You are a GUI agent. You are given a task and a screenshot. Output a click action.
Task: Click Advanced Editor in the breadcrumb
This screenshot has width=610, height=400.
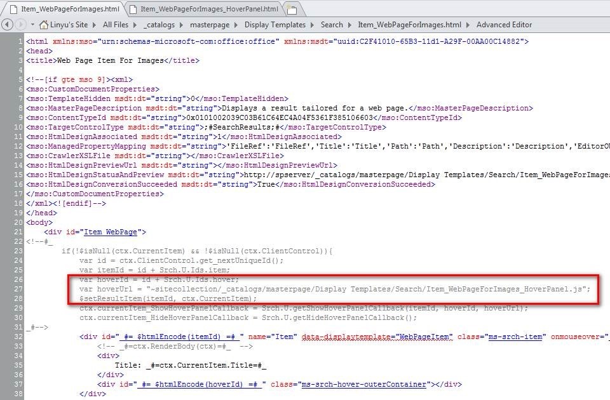click(x=504, y=25)
